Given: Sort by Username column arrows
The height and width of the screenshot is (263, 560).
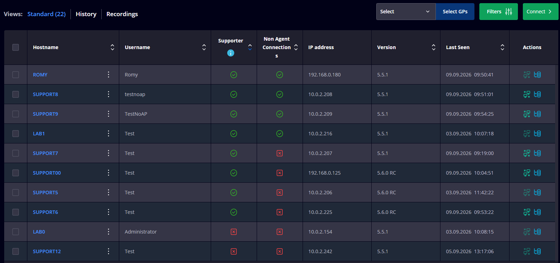Looking at the screenshot, I should tap(204, 47).
